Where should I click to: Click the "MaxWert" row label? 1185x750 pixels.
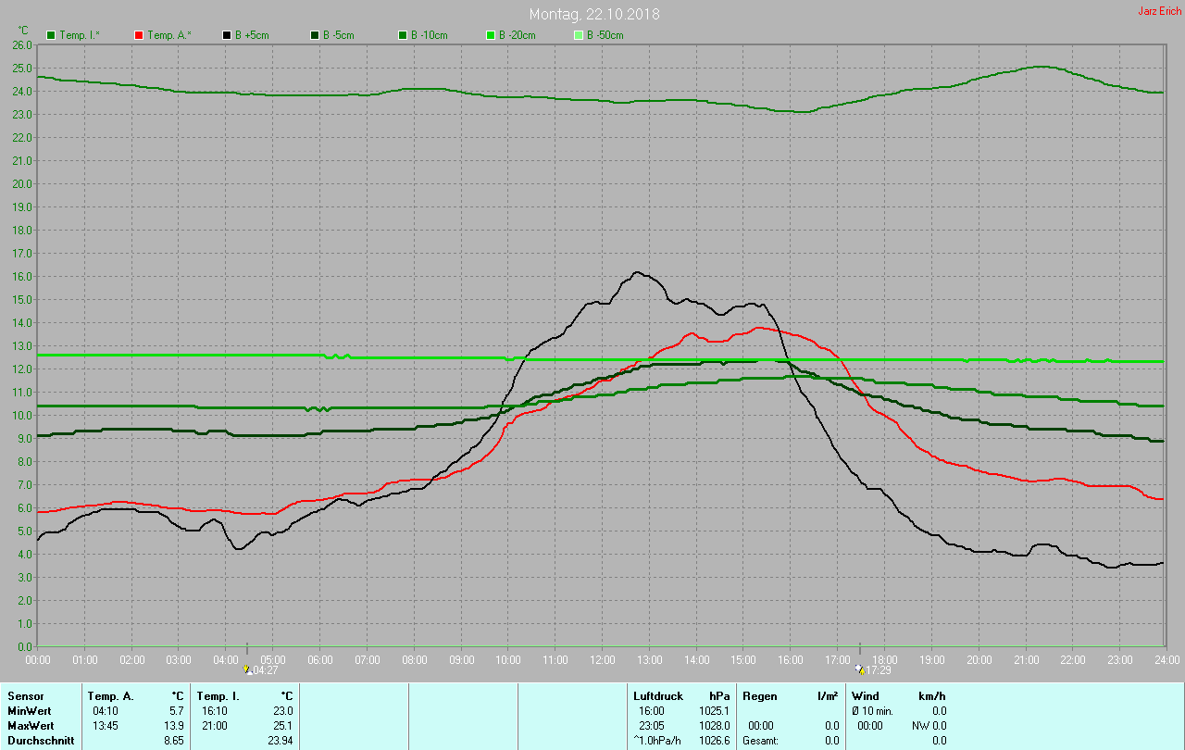point(30,725)
